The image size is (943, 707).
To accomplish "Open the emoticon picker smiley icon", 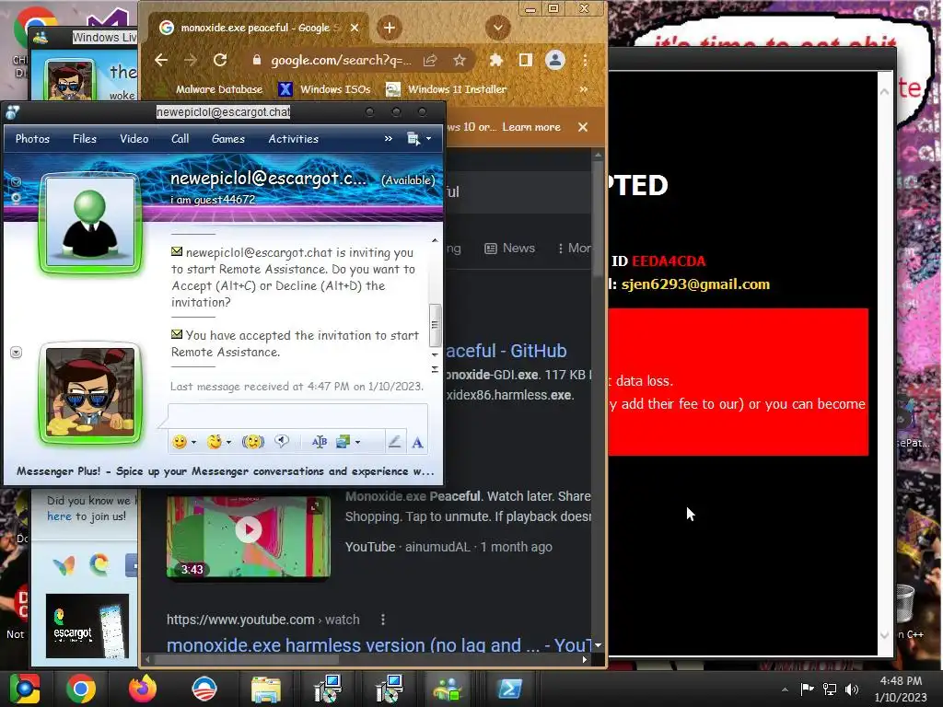I will pos(180,442).
